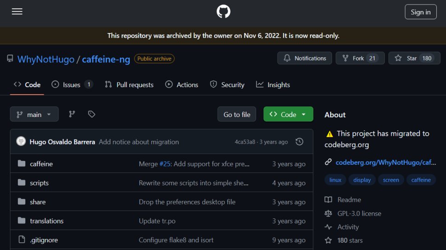Open the caffeine folder
This screenshot has height=250, width=446.
click(41, 164)
